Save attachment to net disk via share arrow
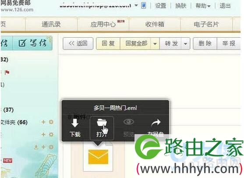 pyautogui.click(x=156, y=123)
